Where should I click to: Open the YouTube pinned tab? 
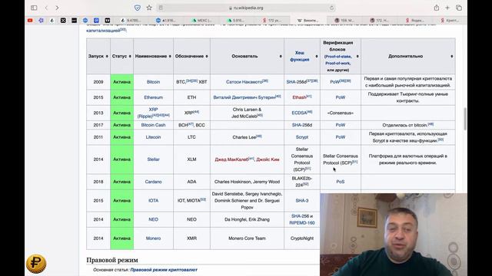click(x=30, y=21)
